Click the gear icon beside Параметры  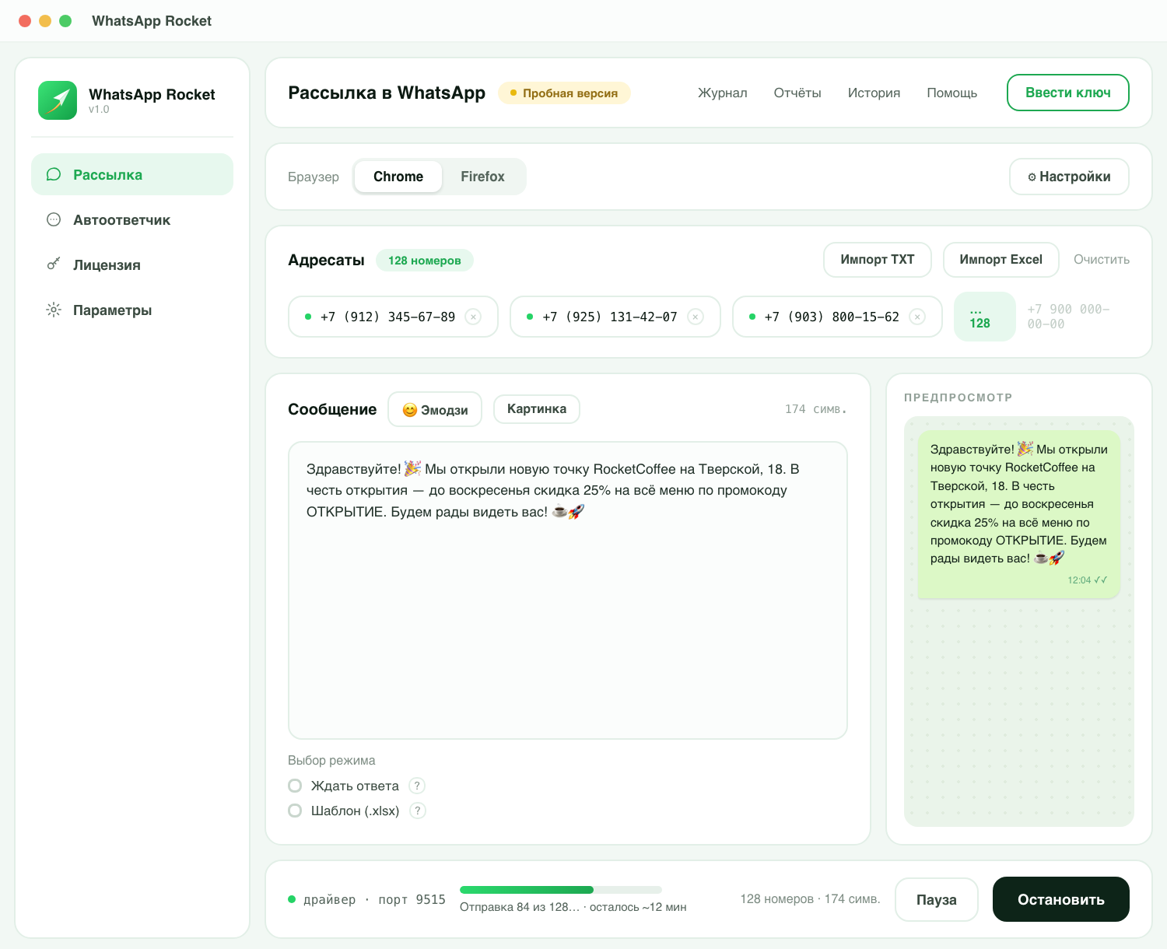[54, 310]
